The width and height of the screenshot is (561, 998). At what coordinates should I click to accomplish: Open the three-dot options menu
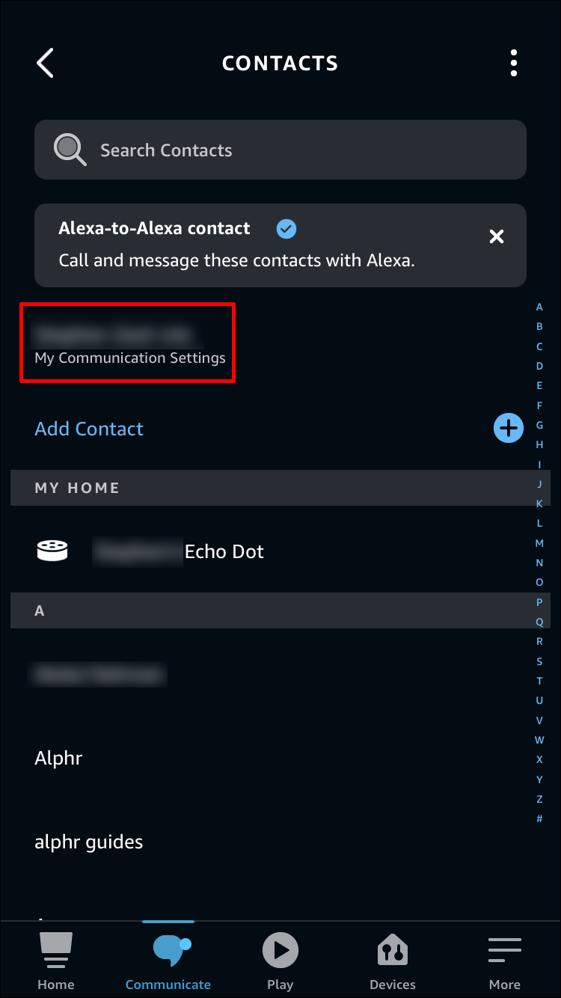(x=513, y=63)
